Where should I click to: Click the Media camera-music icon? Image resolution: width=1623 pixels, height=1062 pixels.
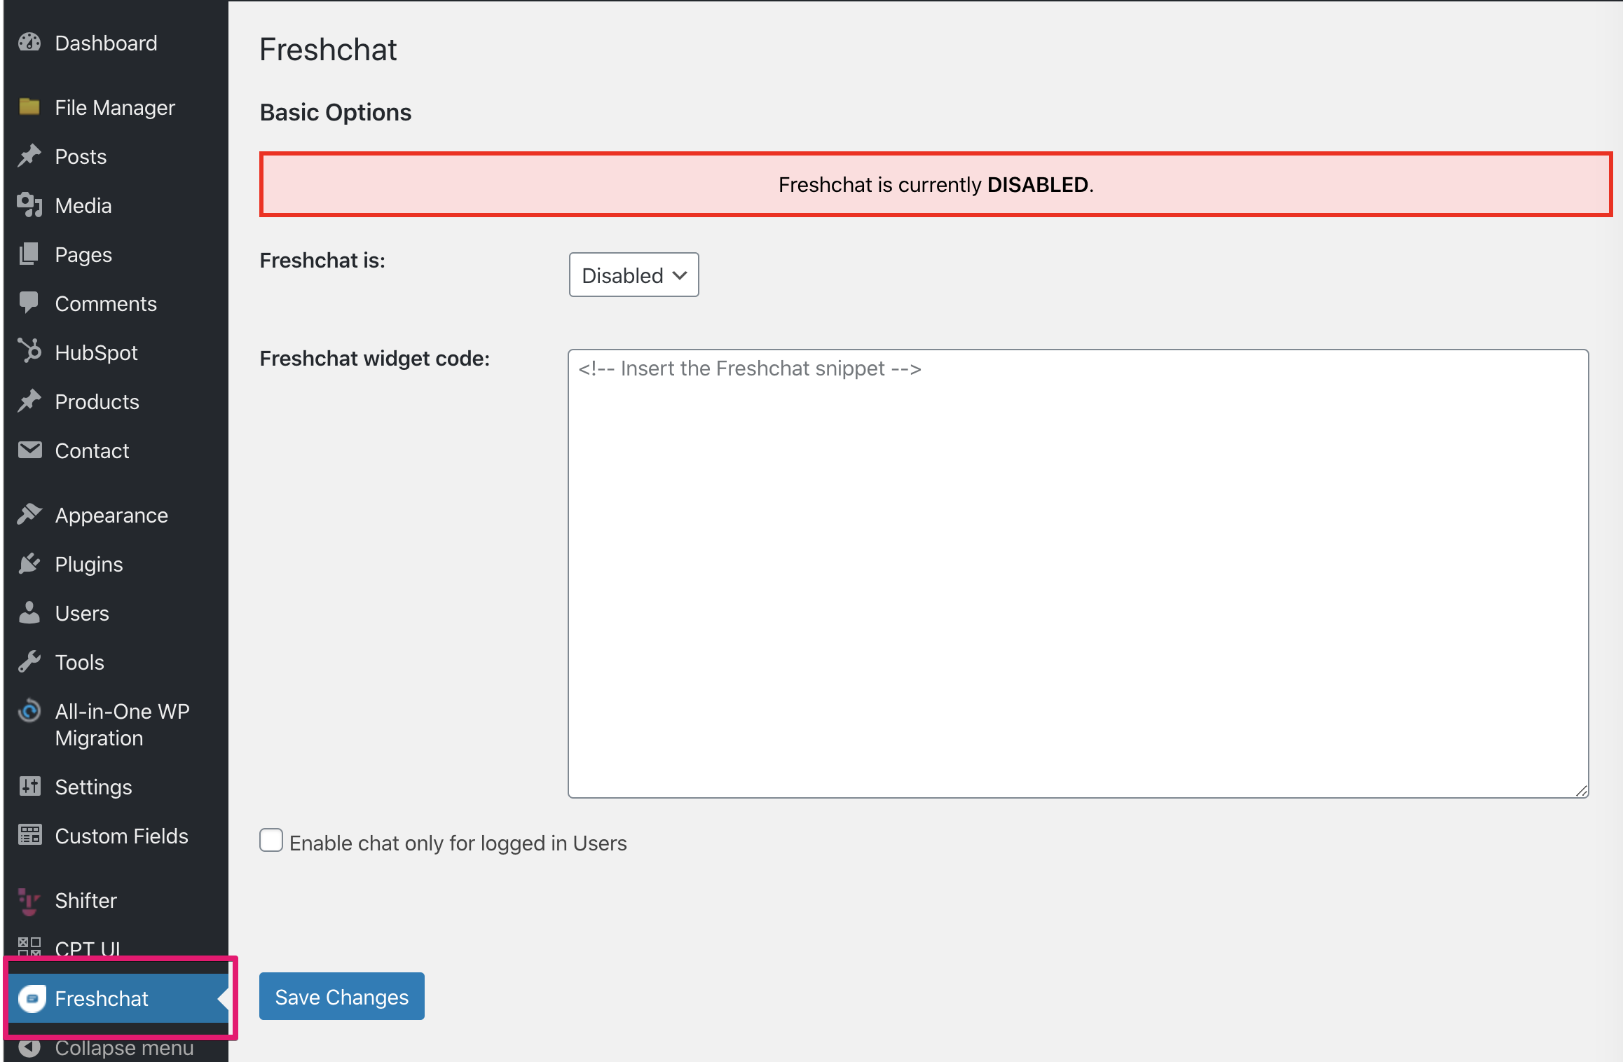(x=29, y=205)
